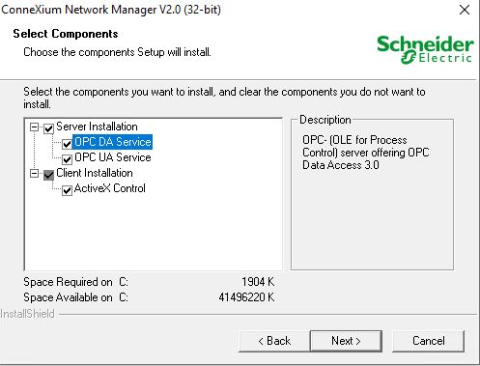Toggle the Client Installation checkbox
The width and height of the screenshot is (480, 366).
tap(48, 175)
